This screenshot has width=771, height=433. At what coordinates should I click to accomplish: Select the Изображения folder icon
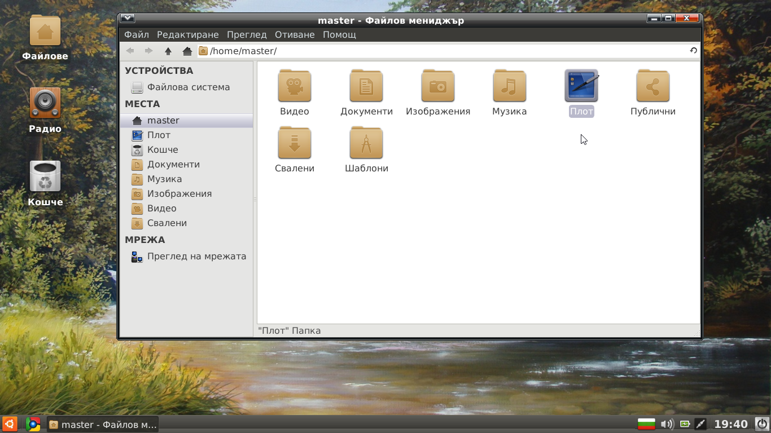click(438, 86)
